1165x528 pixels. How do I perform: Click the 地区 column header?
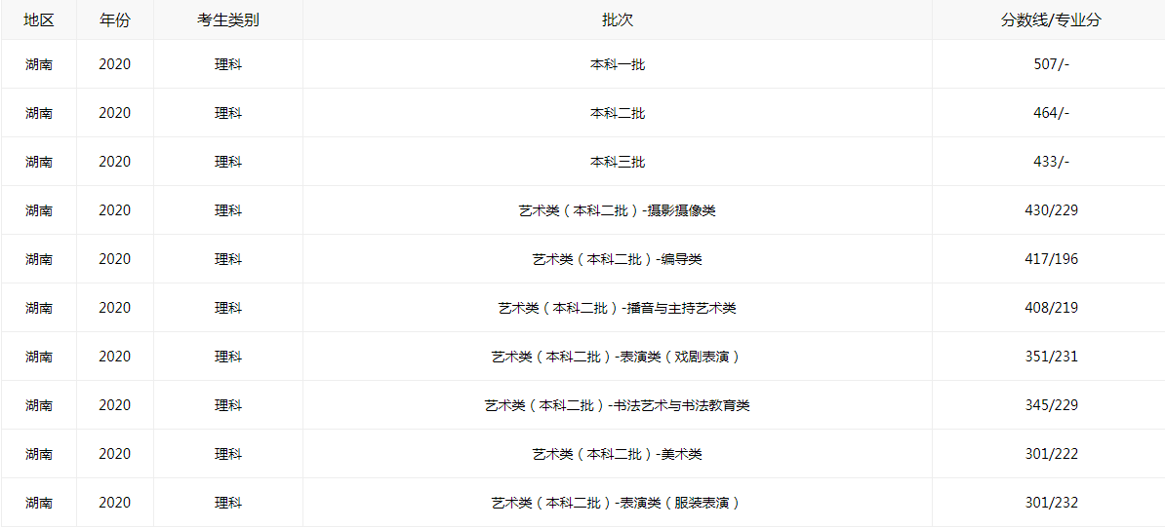pyautogui.click(x=39, y=19)
